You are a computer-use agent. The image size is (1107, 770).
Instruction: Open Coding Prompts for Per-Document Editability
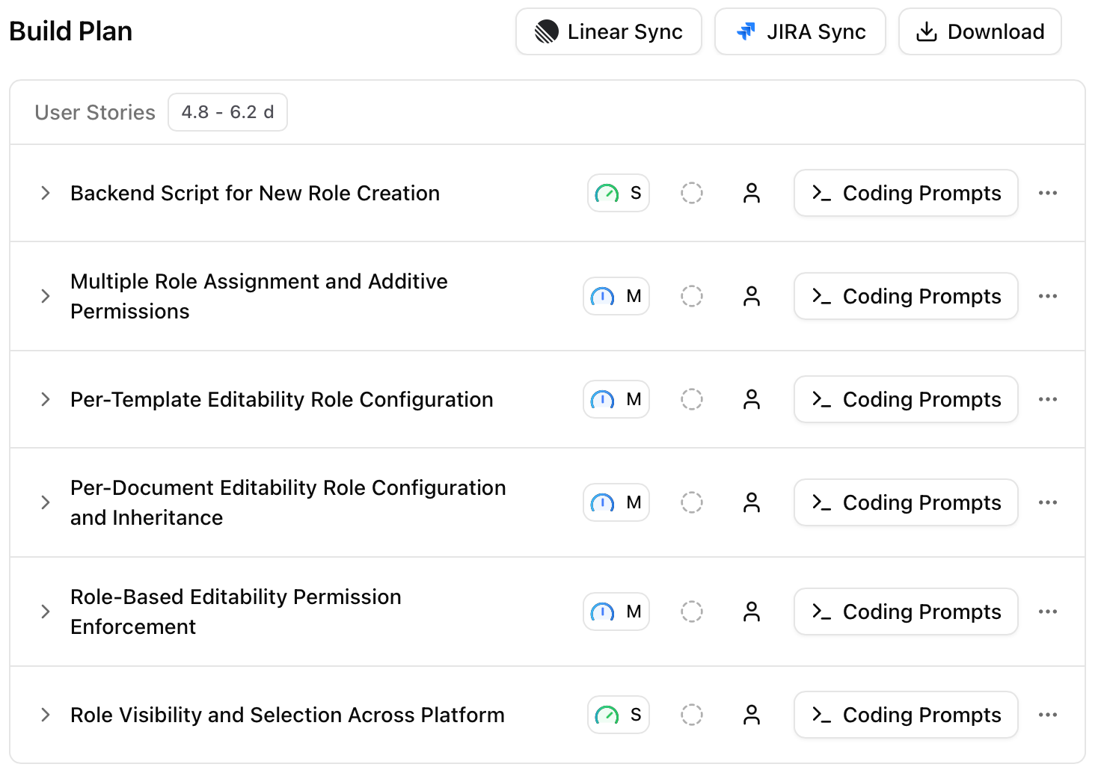pos(905,502)
